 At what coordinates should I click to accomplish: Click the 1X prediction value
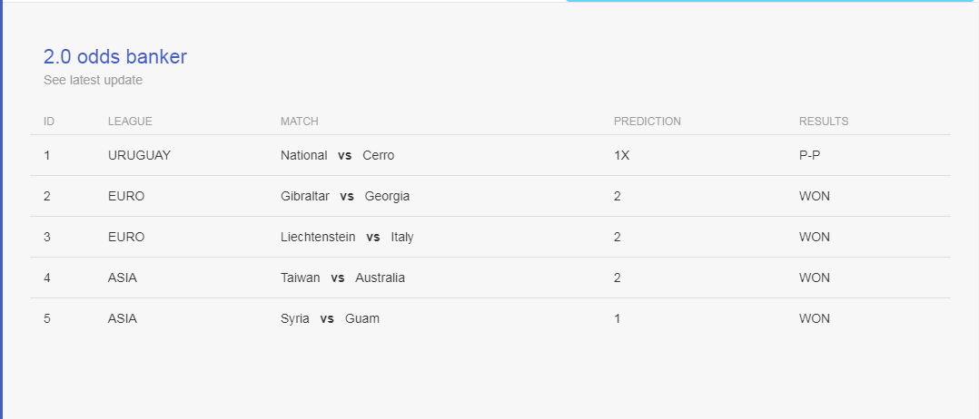pyautogui.click(x=621, y=155)
